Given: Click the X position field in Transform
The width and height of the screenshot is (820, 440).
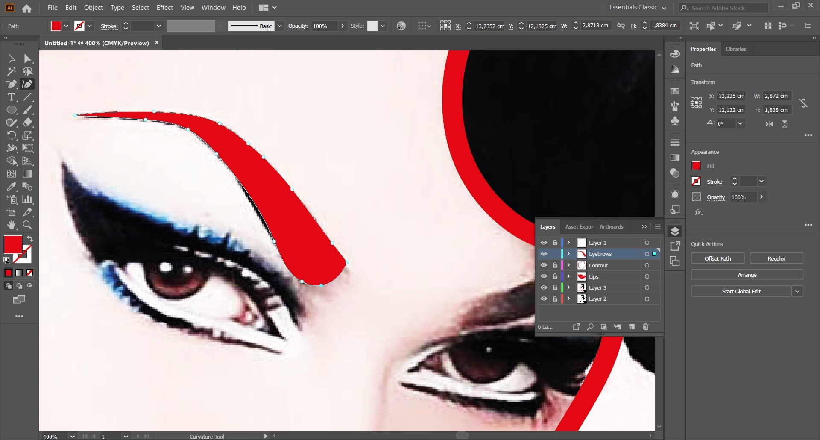Looking at the screenshot, I should (x=731, y=96).
